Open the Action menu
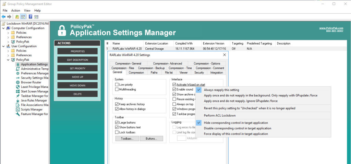Image resolution: width=351 pixels, height=164 pixels. [x=16, y=11]
